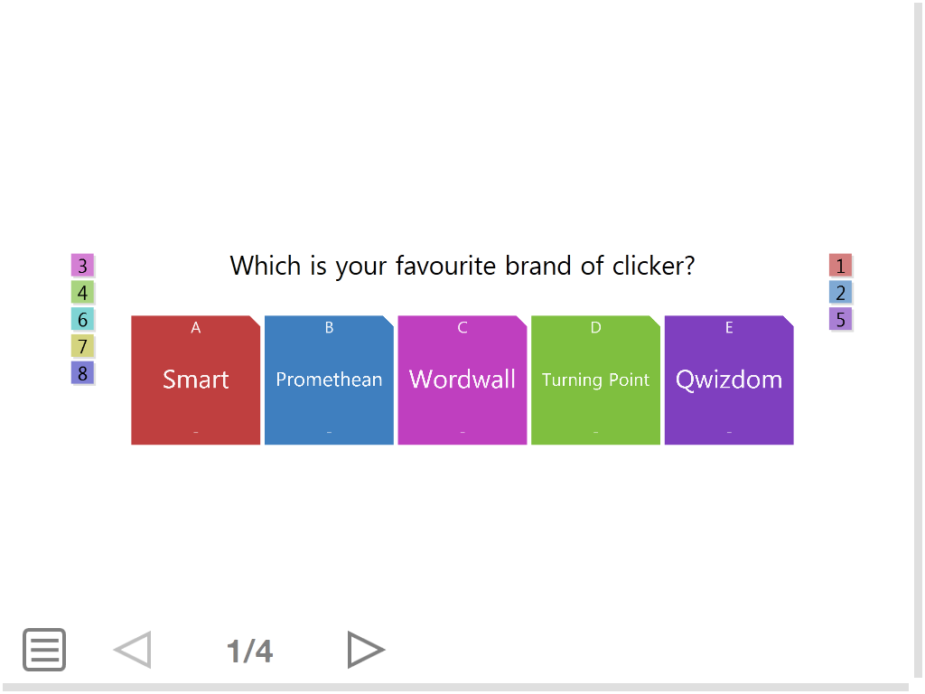Click the horizontal scrollbar at the bottom
925x694 pixels.
point(455,688)
